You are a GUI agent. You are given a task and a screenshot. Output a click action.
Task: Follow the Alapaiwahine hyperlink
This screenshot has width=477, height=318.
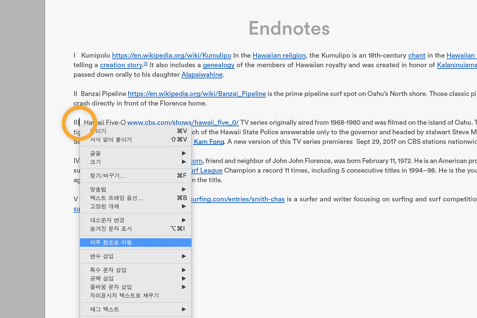[x=202, y=75]
